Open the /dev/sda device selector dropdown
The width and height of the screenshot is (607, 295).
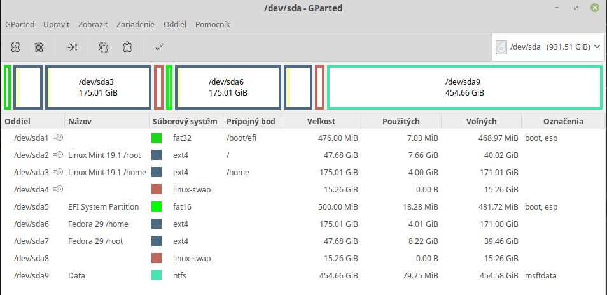tap(548, 47)
